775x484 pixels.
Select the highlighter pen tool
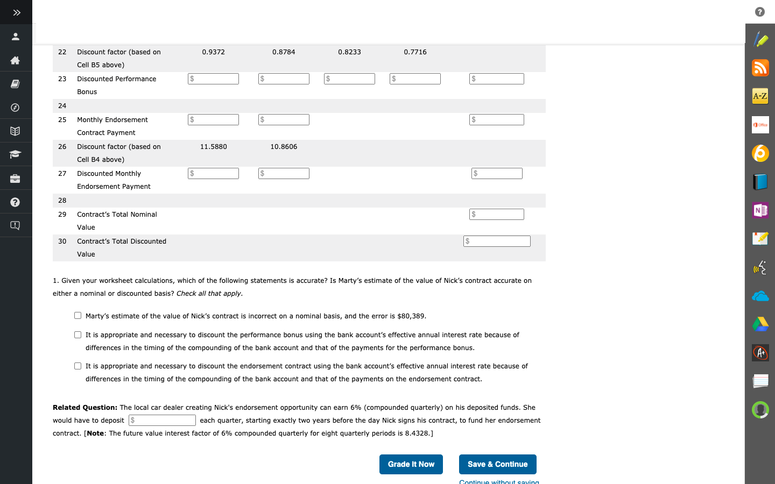tap(760, 39)
